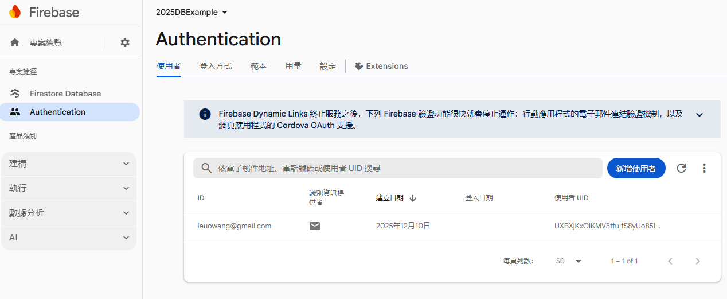The image size is (727, 299).
Task: Click the user search input field
Action: tap(398, 168)
